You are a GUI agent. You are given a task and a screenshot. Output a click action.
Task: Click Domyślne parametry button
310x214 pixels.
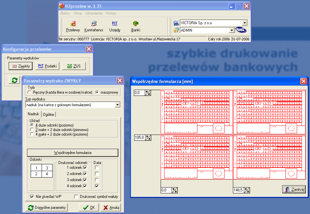click(x=46, y=208)
